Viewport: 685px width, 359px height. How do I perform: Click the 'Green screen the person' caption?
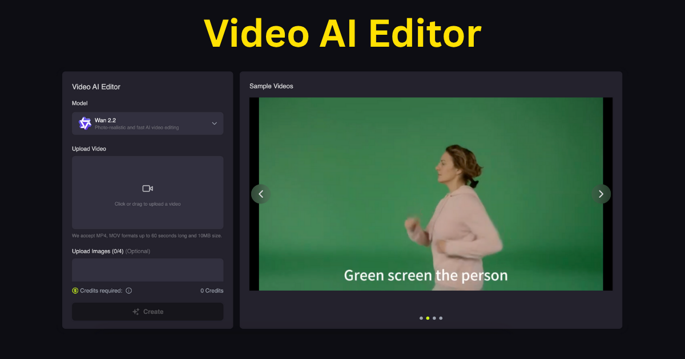tap(425, 276)
